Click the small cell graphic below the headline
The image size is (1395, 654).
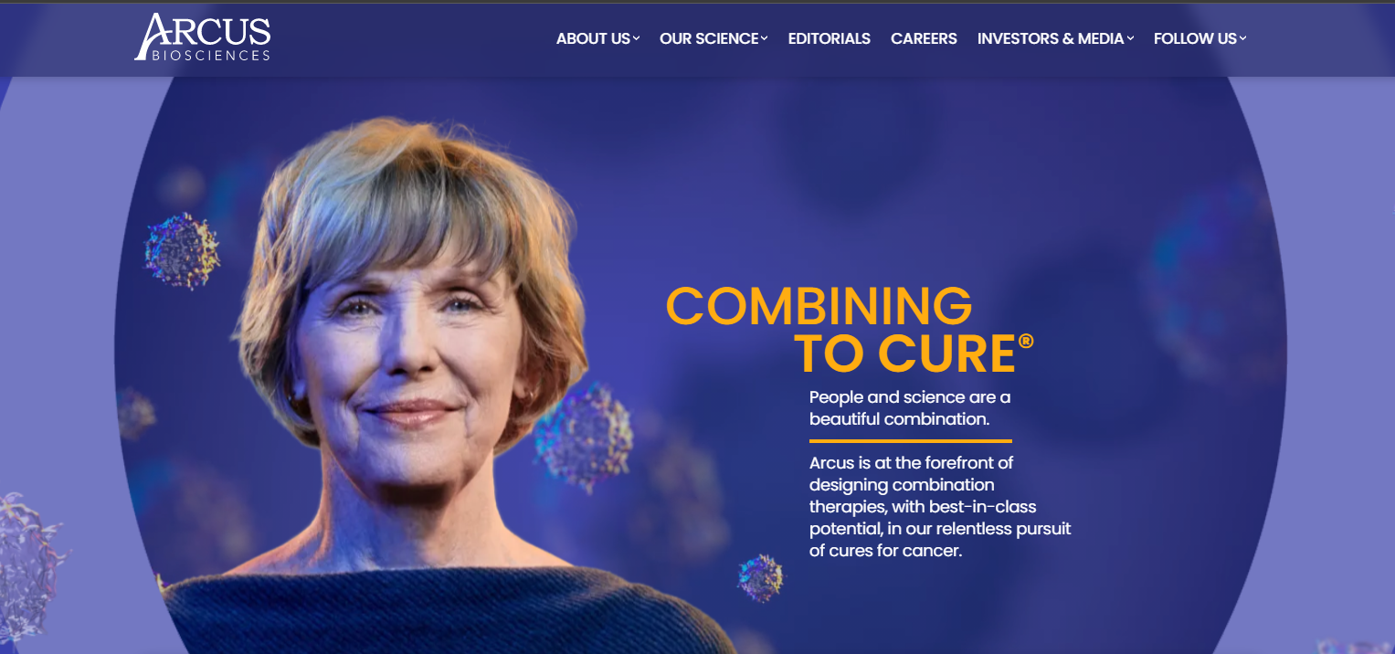click(761, 577)
